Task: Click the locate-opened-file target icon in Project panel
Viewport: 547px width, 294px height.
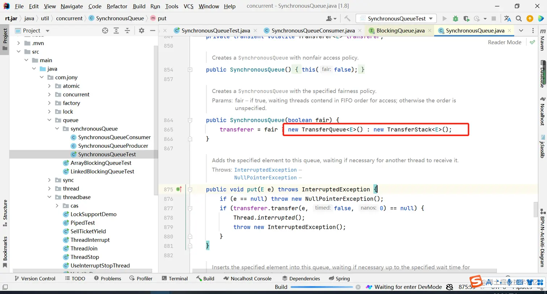Action: (x=105, y=30)
